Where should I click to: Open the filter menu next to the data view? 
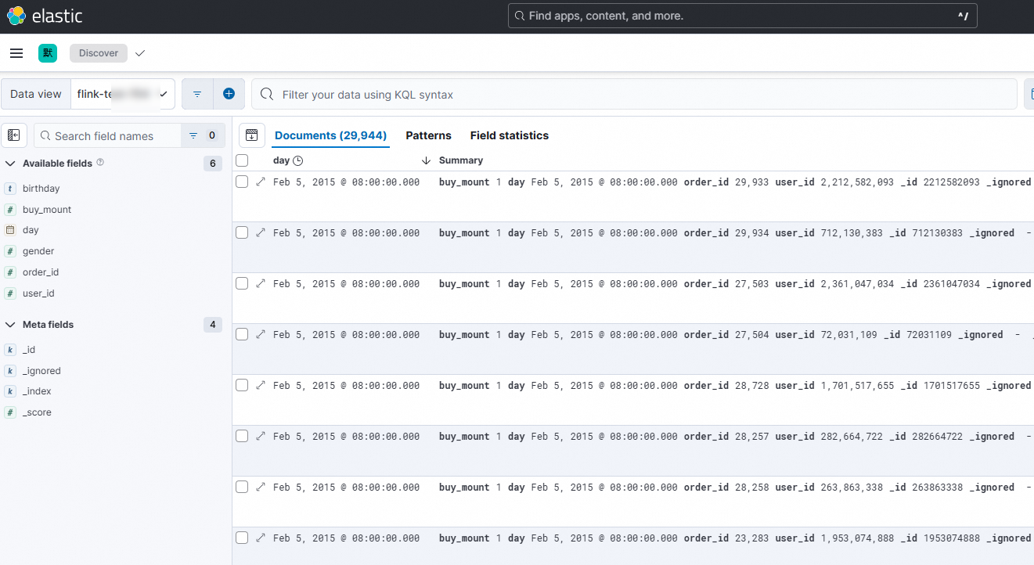(x=197, y=94)
